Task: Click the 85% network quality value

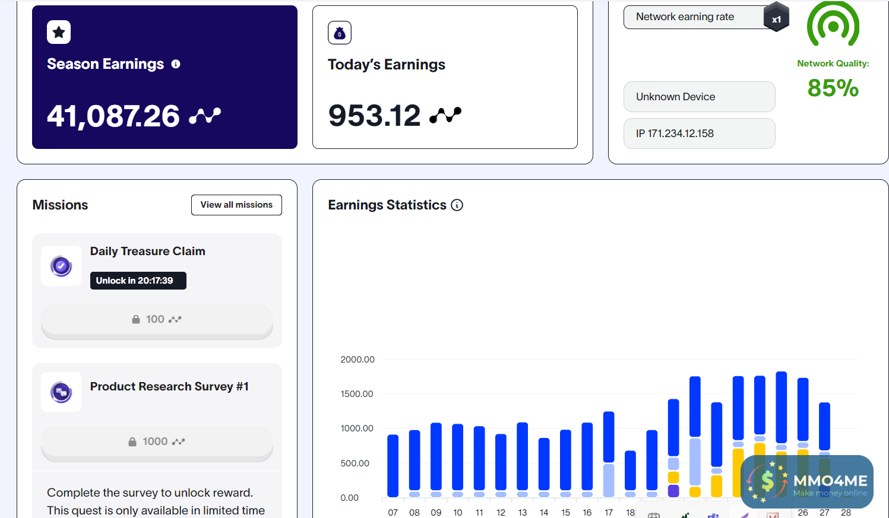Action: tap(833, 88)
